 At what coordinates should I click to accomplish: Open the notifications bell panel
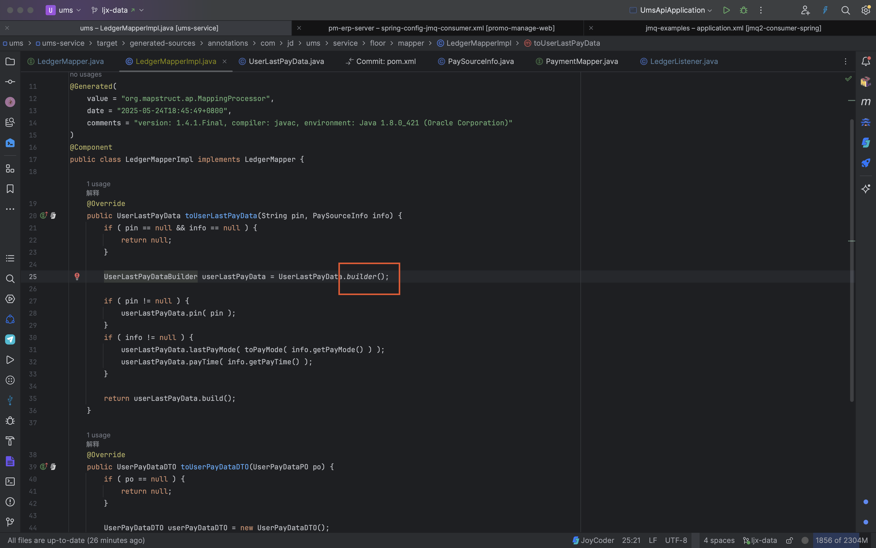tap(866, 61)
